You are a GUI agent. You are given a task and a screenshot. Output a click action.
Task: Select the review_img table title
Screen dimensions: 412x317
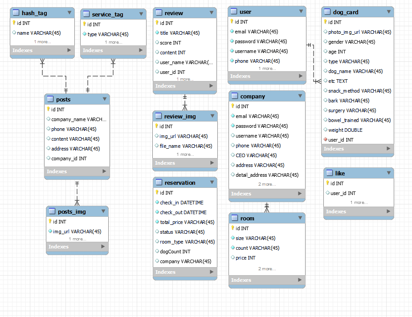pyautogui.click(x=180, y=116)
